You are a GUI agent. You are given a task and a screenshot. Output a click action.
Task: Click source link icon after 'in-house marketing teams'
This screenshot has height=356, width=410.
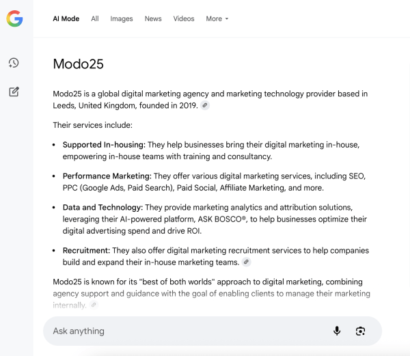246,262
